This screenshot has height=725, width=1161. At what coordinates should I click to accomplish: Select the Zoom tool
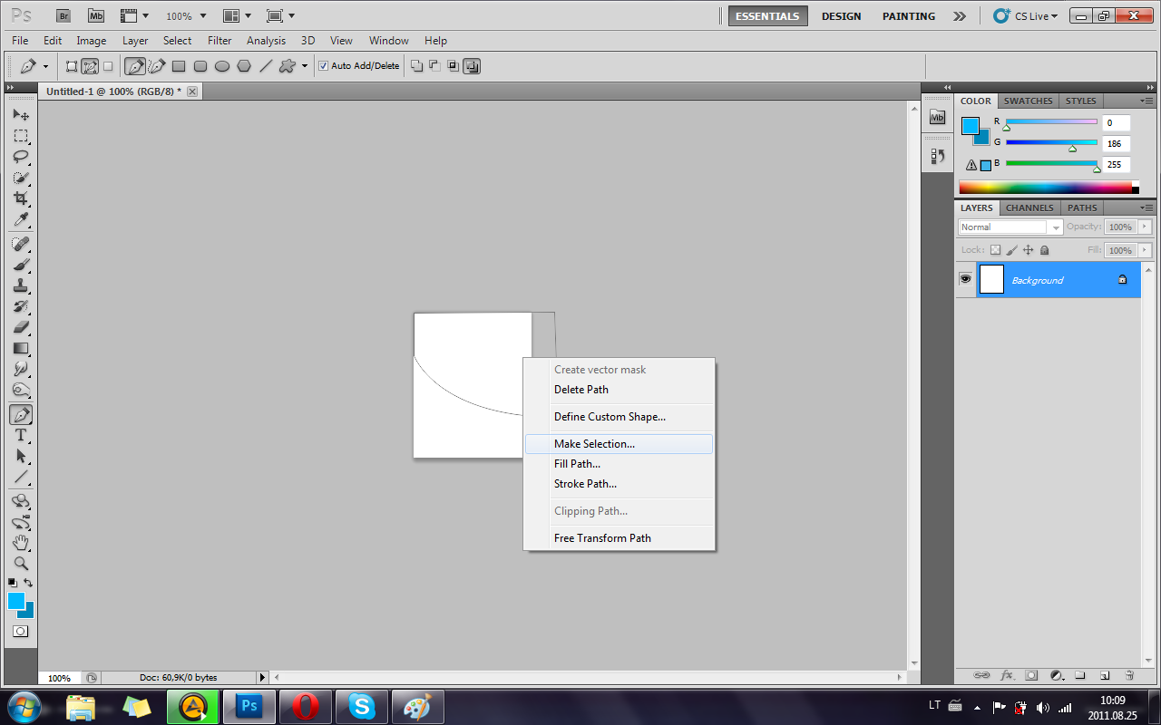click(x=21, y=564)
